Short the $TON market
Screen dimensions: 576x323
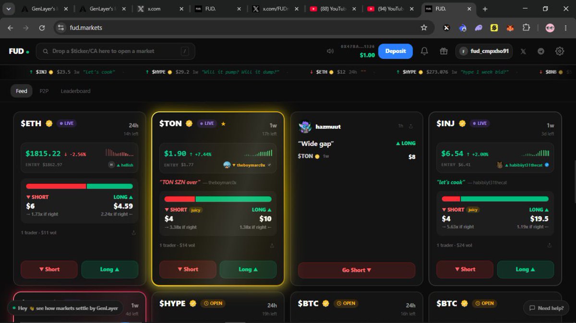click(x=187, y=269)
